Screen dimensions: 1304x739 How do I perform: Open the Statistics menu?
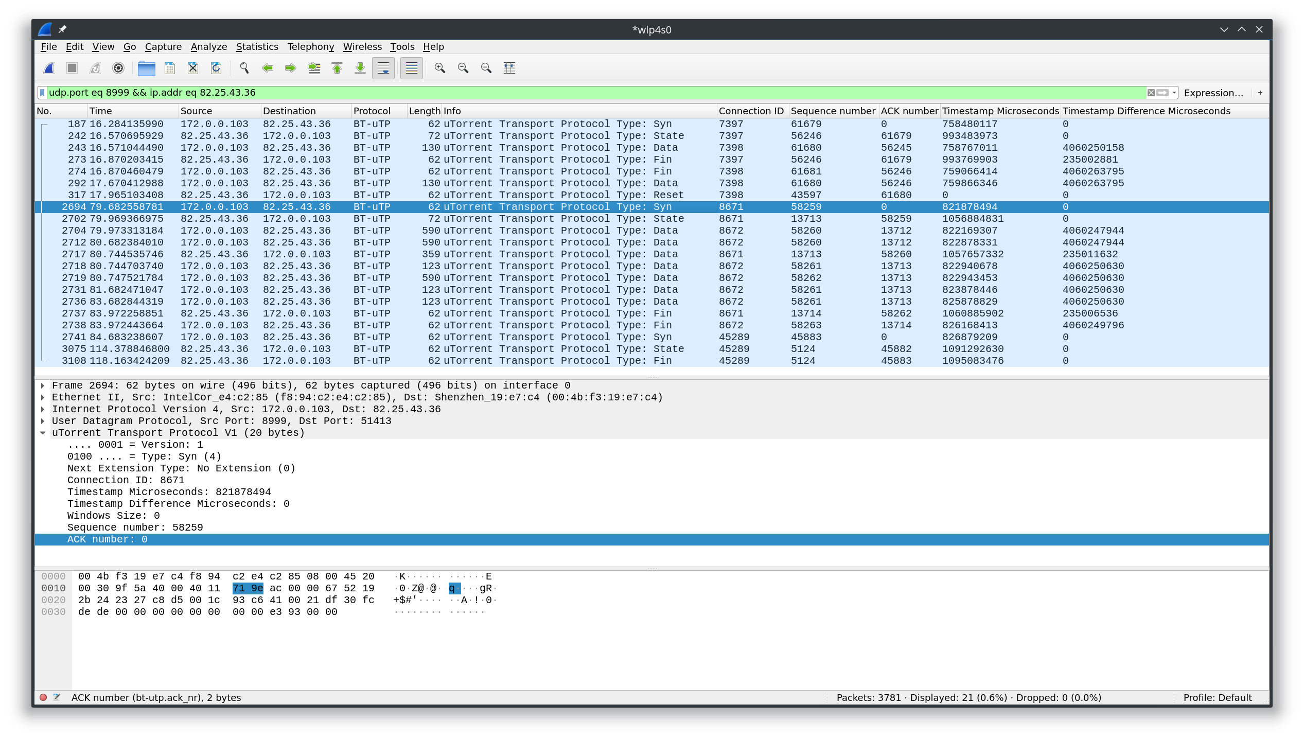[257, 47]
